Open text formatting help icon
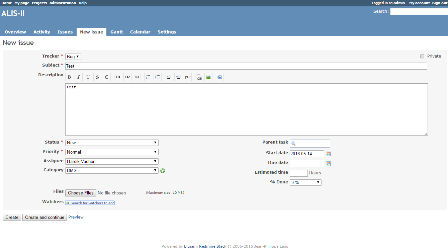The width and height of the screenshot is (448, 250). pos(220,77)
